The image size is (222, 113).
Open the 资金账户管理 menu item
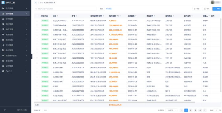[x=15, y=56]
